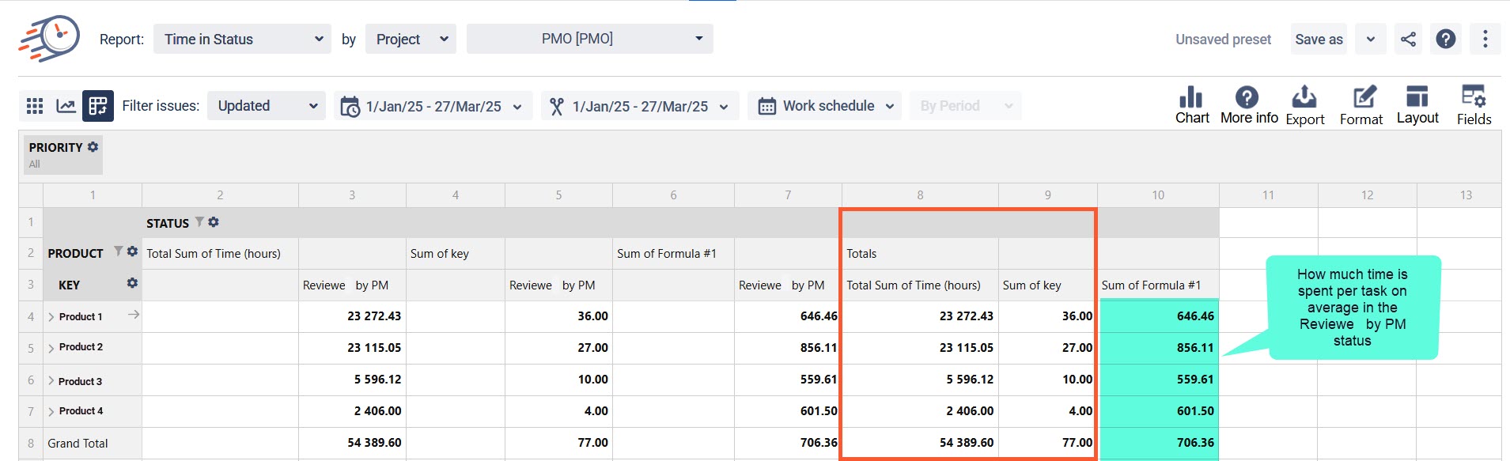Expand the Product 3 row
Viewport: 1510px width, 461px height.
pyautogui.click(x=51, y=381)
